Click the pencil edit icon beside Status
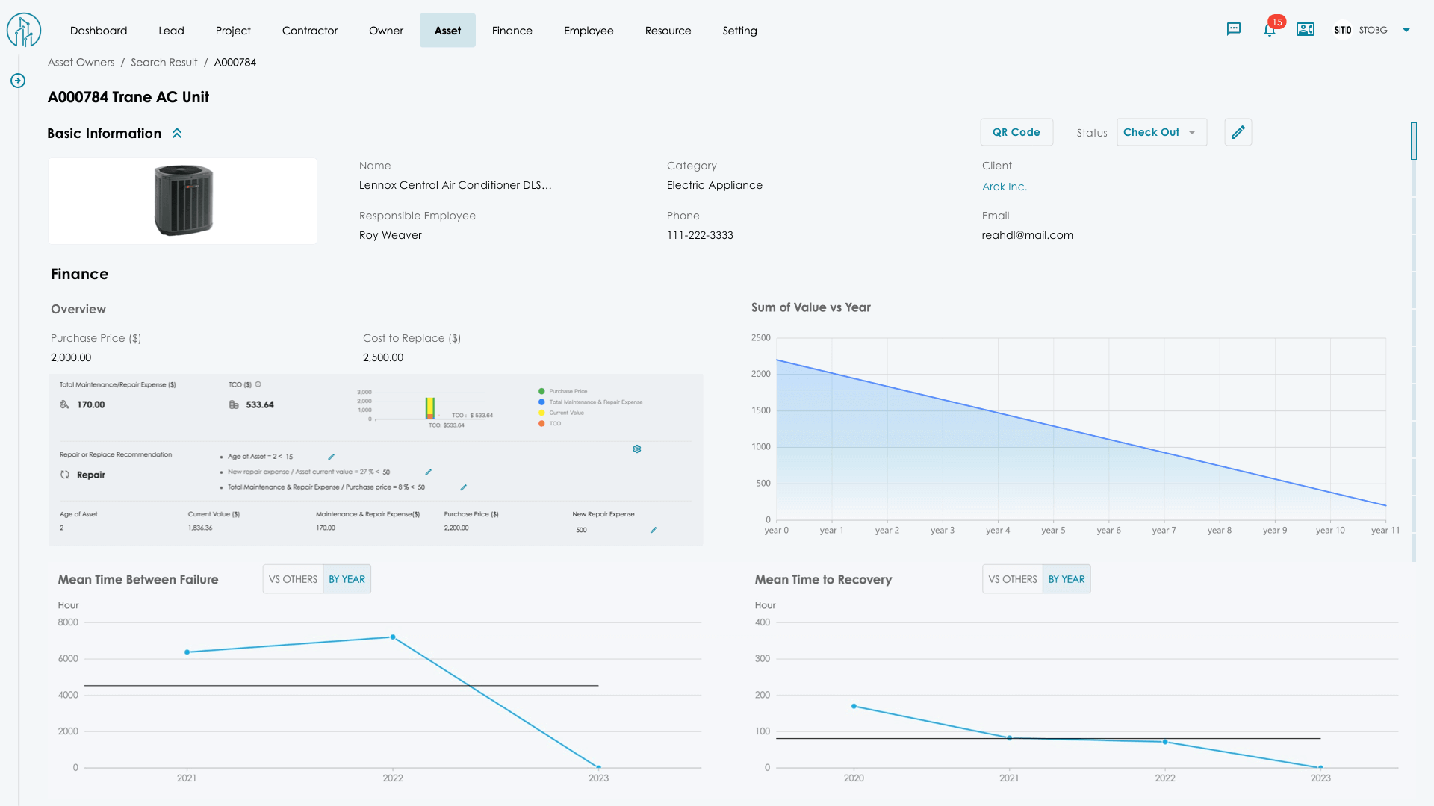This screenshot has height=806, width=1434. click(x=1238, y=132)
